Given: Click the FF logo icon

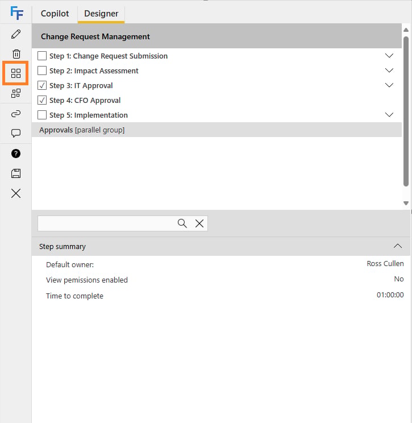Looking at the screenshot, I should [16, 13].
